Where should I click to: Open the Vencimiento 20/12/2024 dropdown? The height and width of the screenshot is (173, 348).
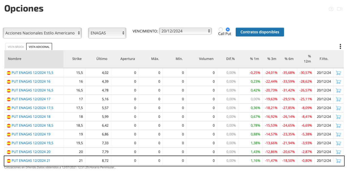pos(185,31)
